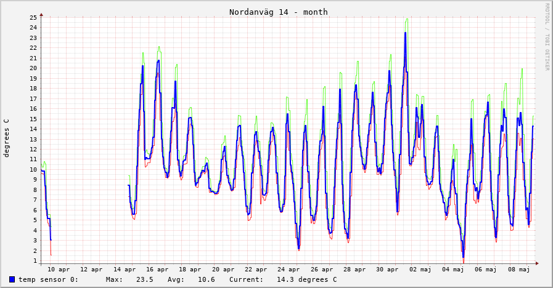This screenshot has width=553, height=288.
Task: Click the '28 apr' x-axis date label
Action: pyautogui.click(x=354, y=270)
